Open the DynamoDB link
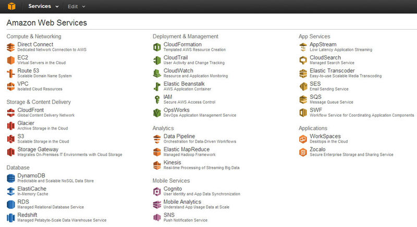The height and width of the screenshot is (227, 417). (x=31, y=175)
